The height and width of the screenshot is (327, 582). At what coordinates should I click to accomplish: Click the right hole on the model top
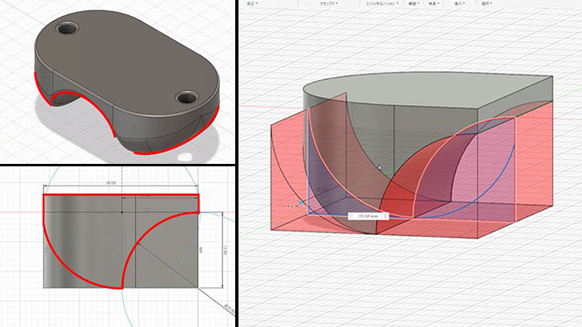[x=187, y=96]
